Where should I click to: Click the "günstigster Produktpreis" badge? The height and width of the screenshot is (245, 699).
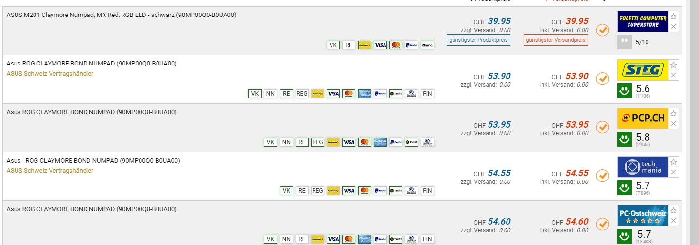pos(478,40)
